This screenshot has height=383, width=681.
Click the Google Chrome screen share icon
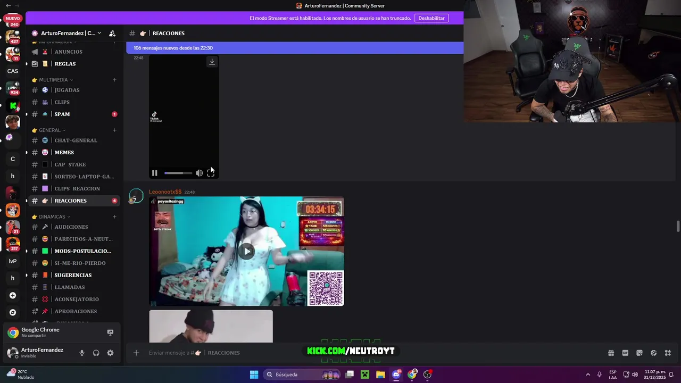click(x=110, y=332)
